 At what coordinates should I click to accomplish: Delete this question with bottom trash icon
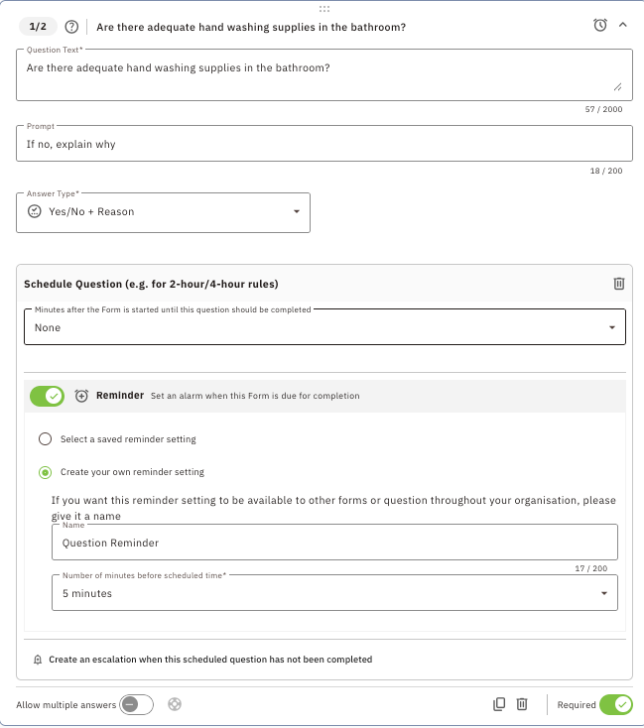522,705
